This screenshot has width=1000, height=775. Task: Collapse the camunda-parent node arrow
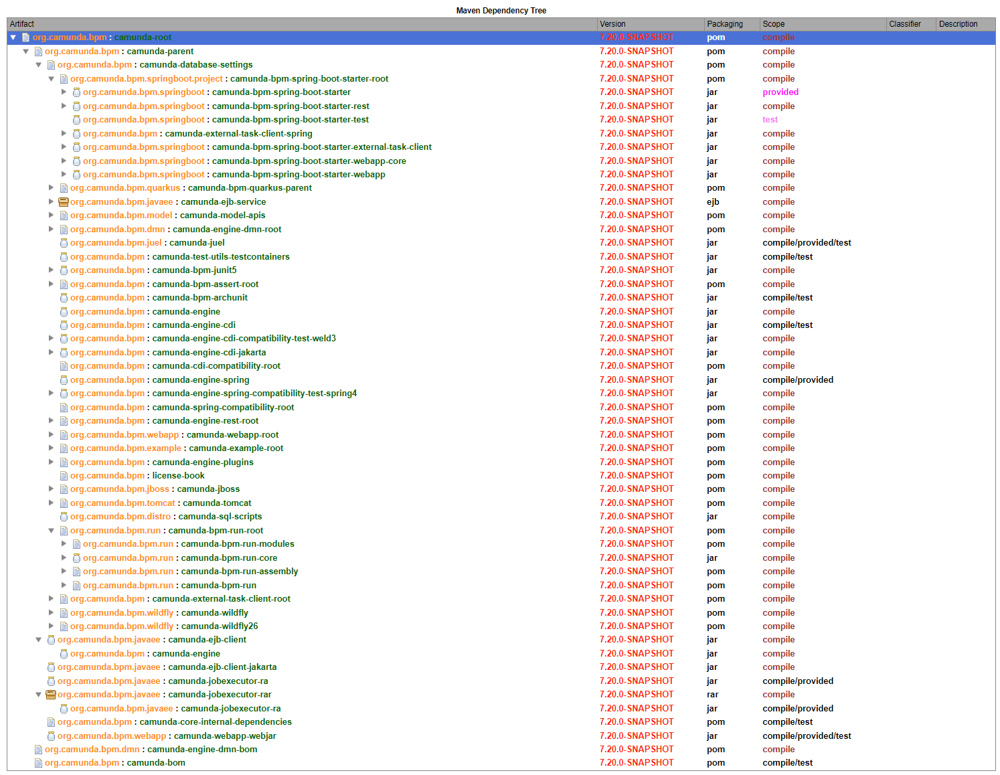coord(25,51)
